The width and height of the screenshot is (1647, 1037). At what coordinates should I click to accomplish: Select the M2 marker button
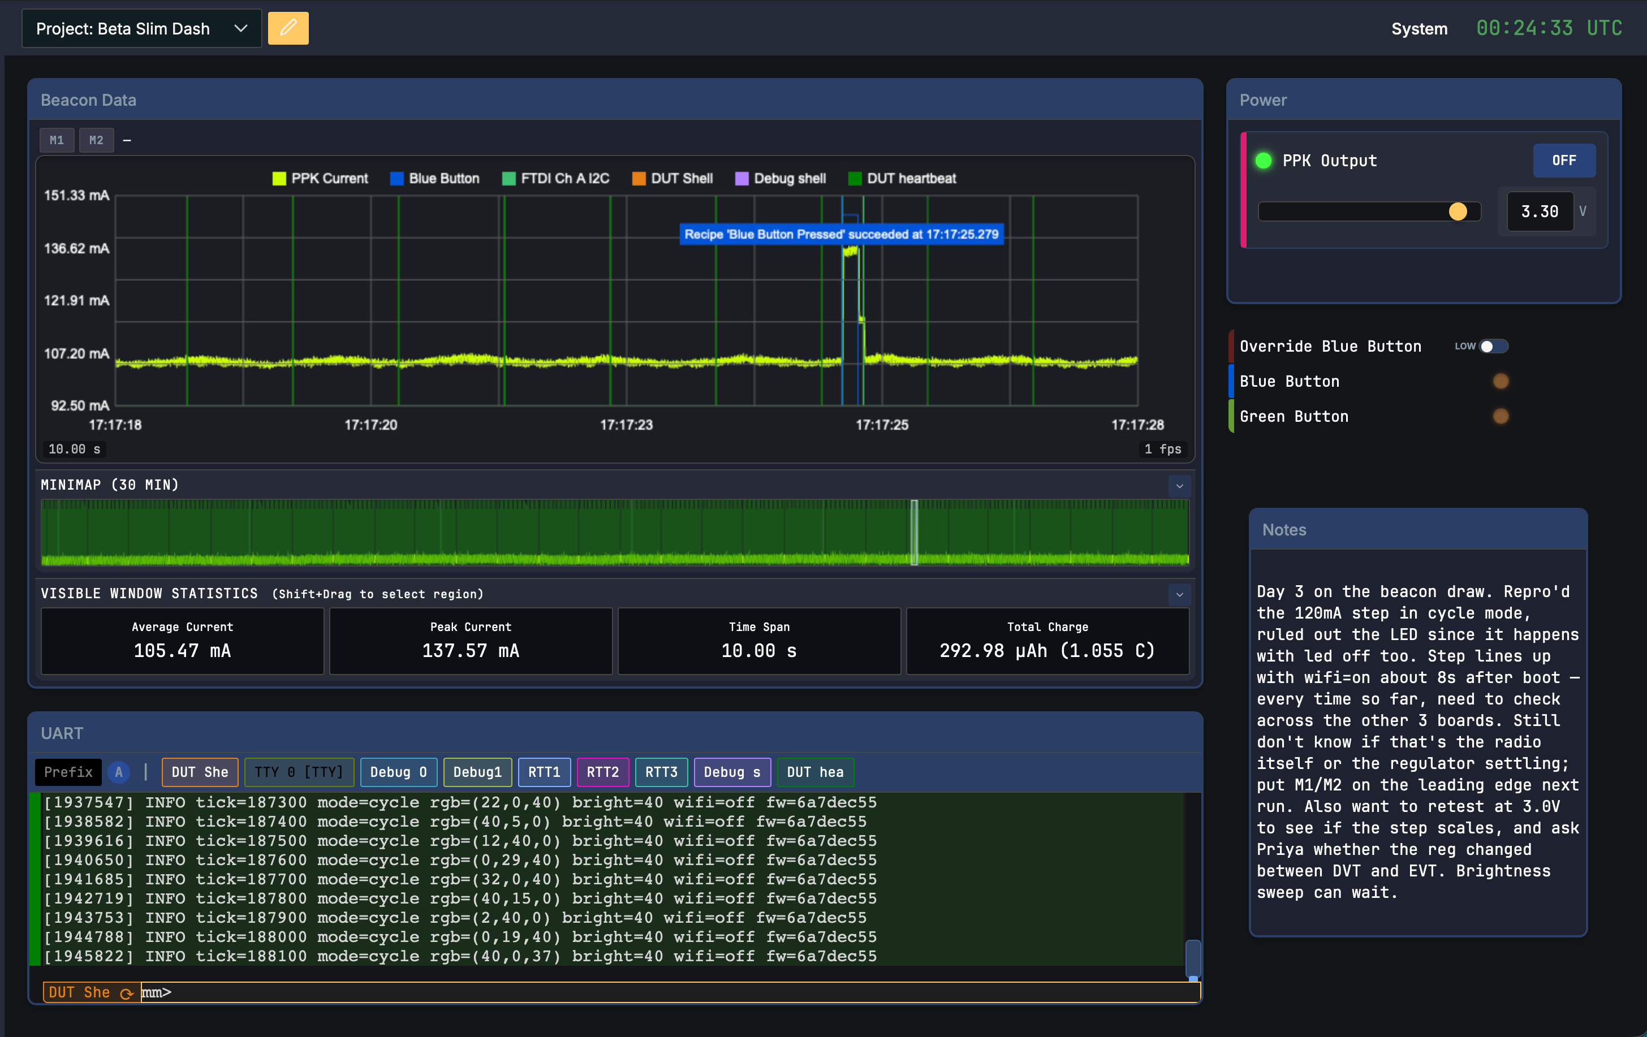pyautogui.click(x=97, y=140)
